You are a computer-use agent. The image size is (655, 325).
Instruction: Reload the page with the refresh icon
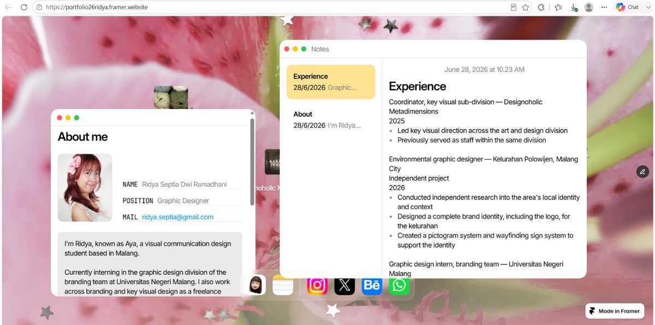23,8
